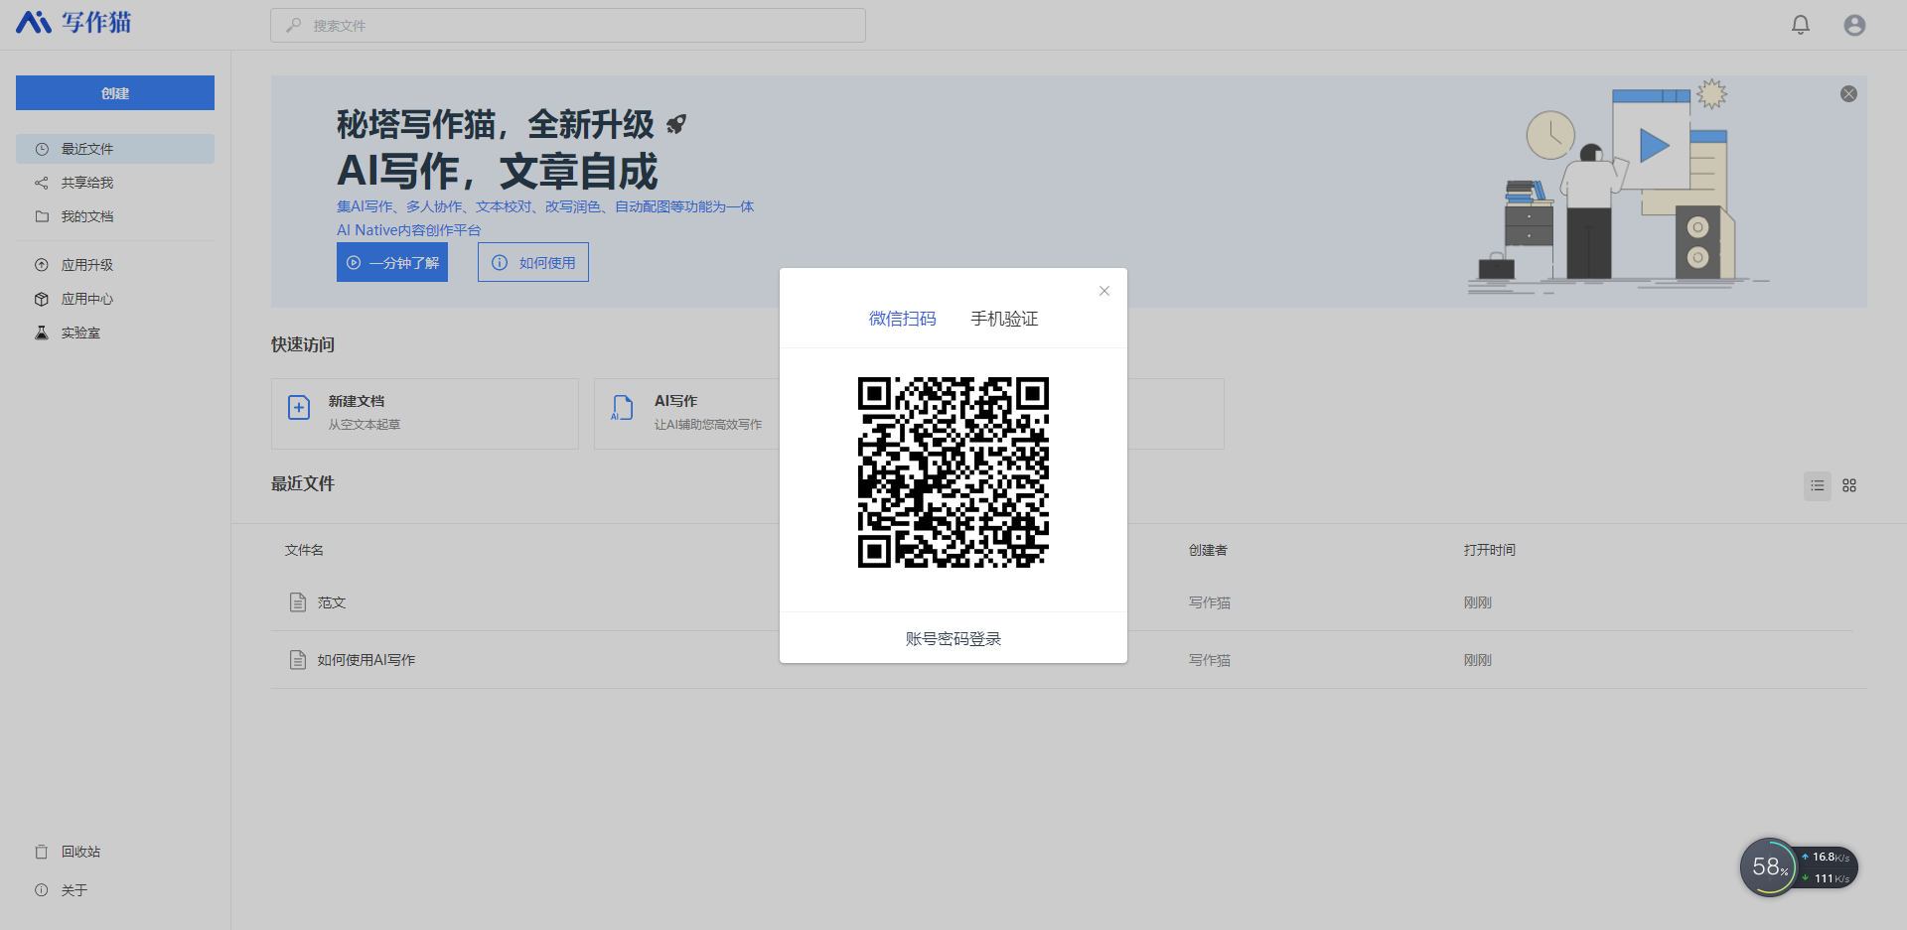Close the promotional banner
1907x930 pixels.
1848,93
